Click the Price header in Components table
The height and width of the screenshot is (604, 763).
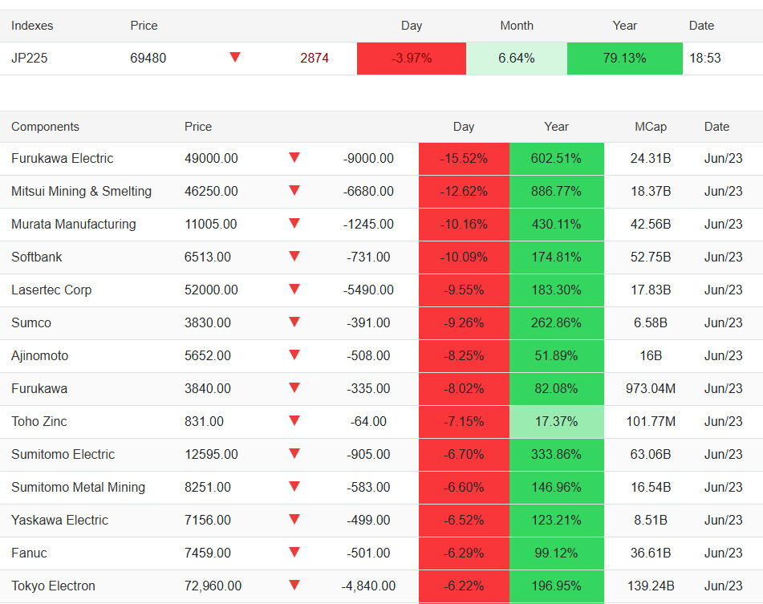point(198,127)
